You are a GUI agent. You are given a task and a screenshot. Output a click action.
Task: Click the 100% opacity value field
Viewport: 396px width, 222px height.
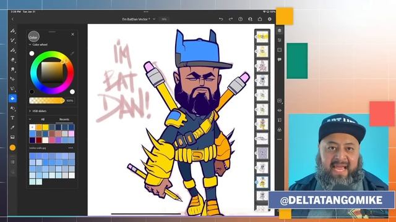pos(70,101)
